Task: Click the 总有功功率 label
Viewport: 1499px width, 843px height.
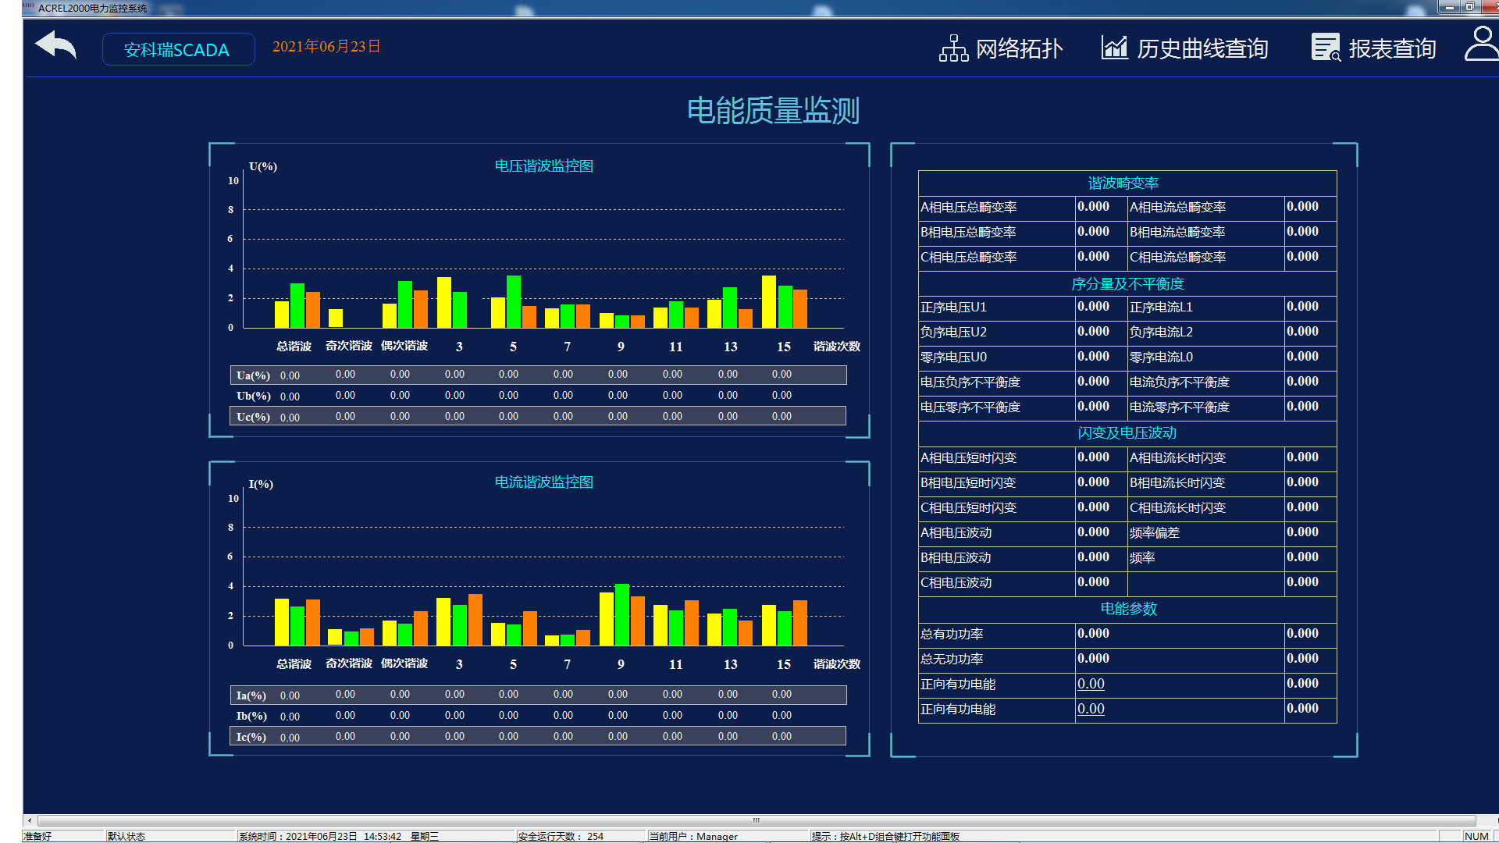Action: [952, 635]
